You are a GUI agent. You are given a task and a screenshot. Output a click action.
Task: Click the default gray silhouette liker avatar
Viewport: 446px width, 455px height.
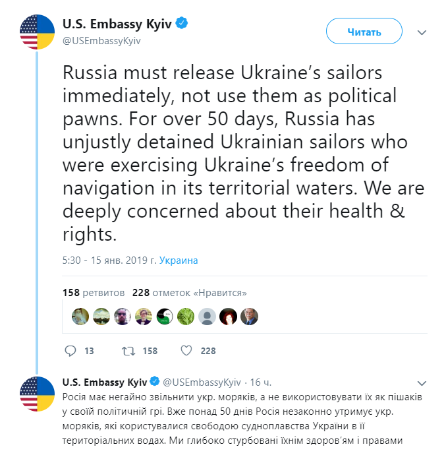[207, 317]
